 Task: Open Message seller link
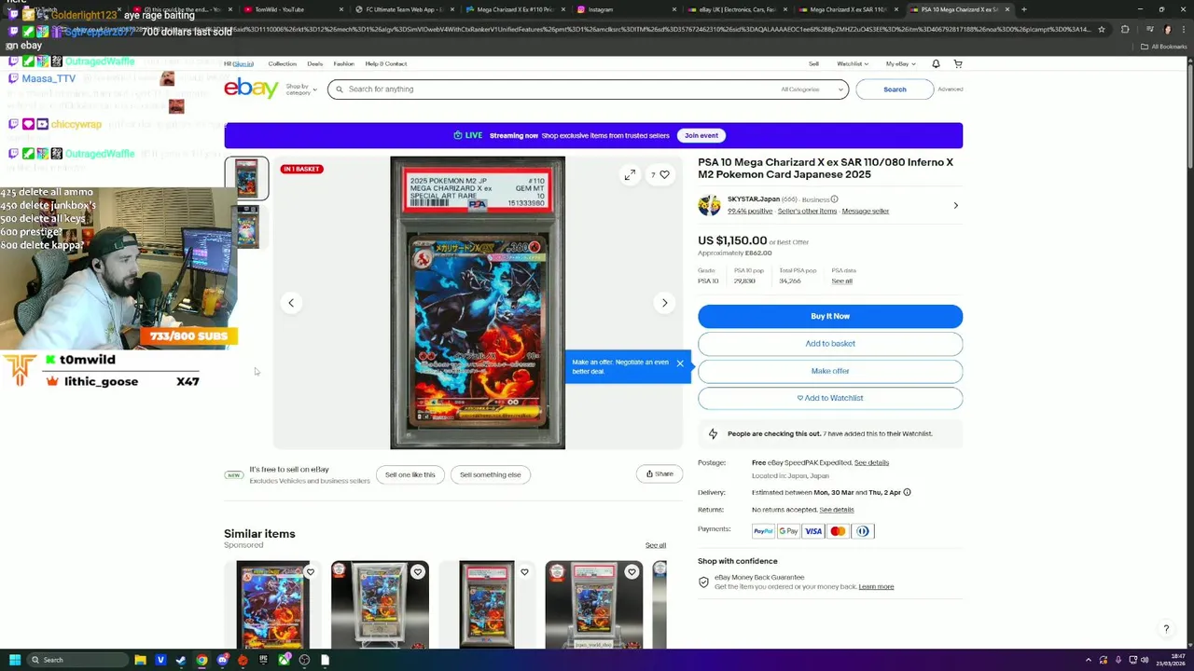(866, 211)
